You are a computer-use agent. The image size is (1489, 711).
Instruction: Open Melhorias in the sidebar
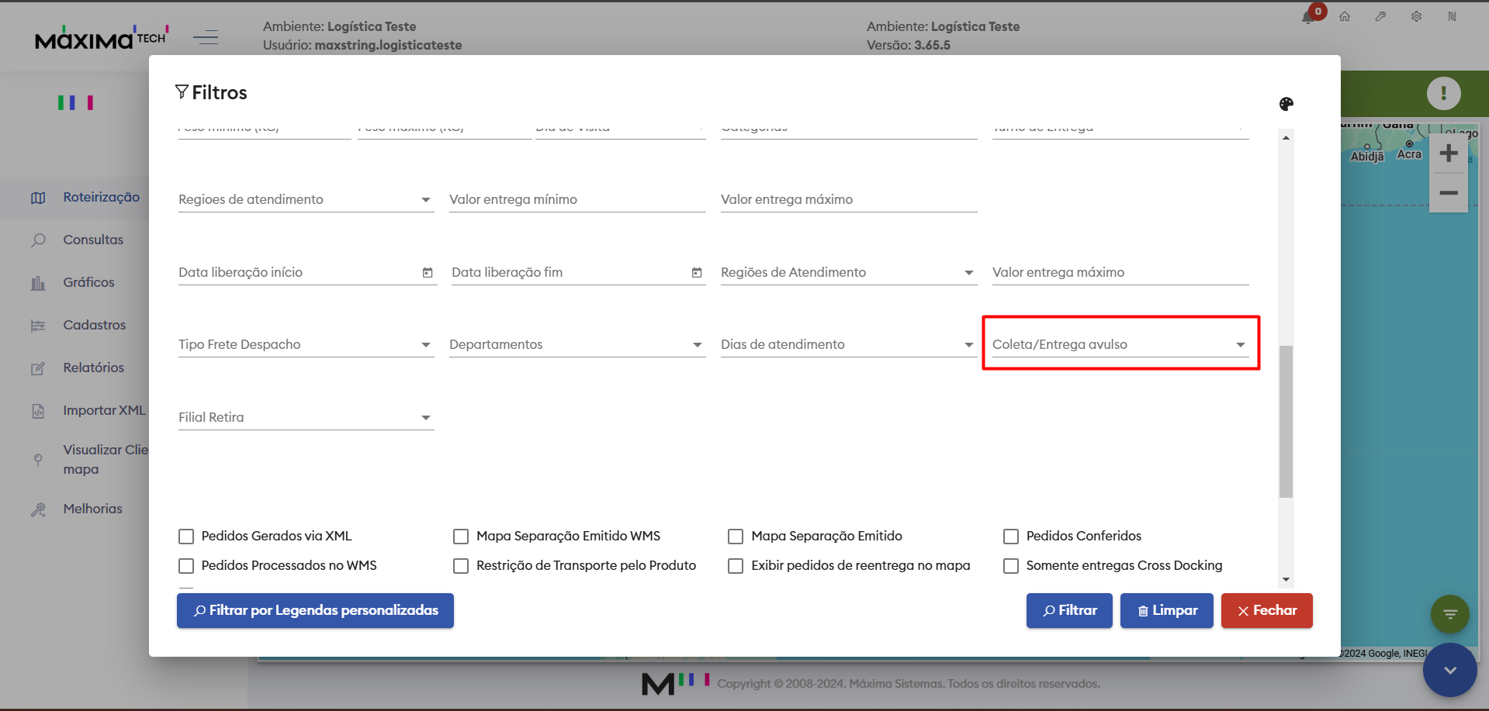click(x=93, y=509)
